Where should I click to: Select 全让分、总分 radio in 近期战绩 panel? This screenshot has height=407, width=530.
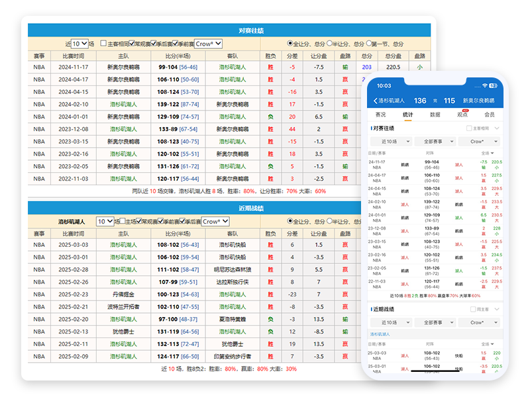[290, 221]
